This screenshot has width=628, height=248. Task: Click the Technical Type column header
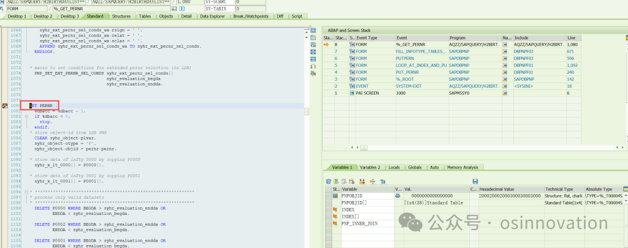click(x=564, y=189)
